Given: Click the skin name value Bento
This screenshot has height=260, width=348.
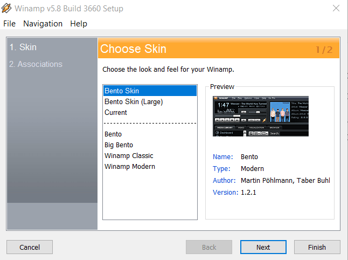Looking at the screenshot, I should tap(249, 157).
